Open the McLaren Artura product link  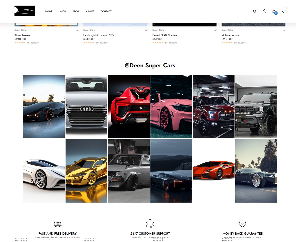click(230, 35)
